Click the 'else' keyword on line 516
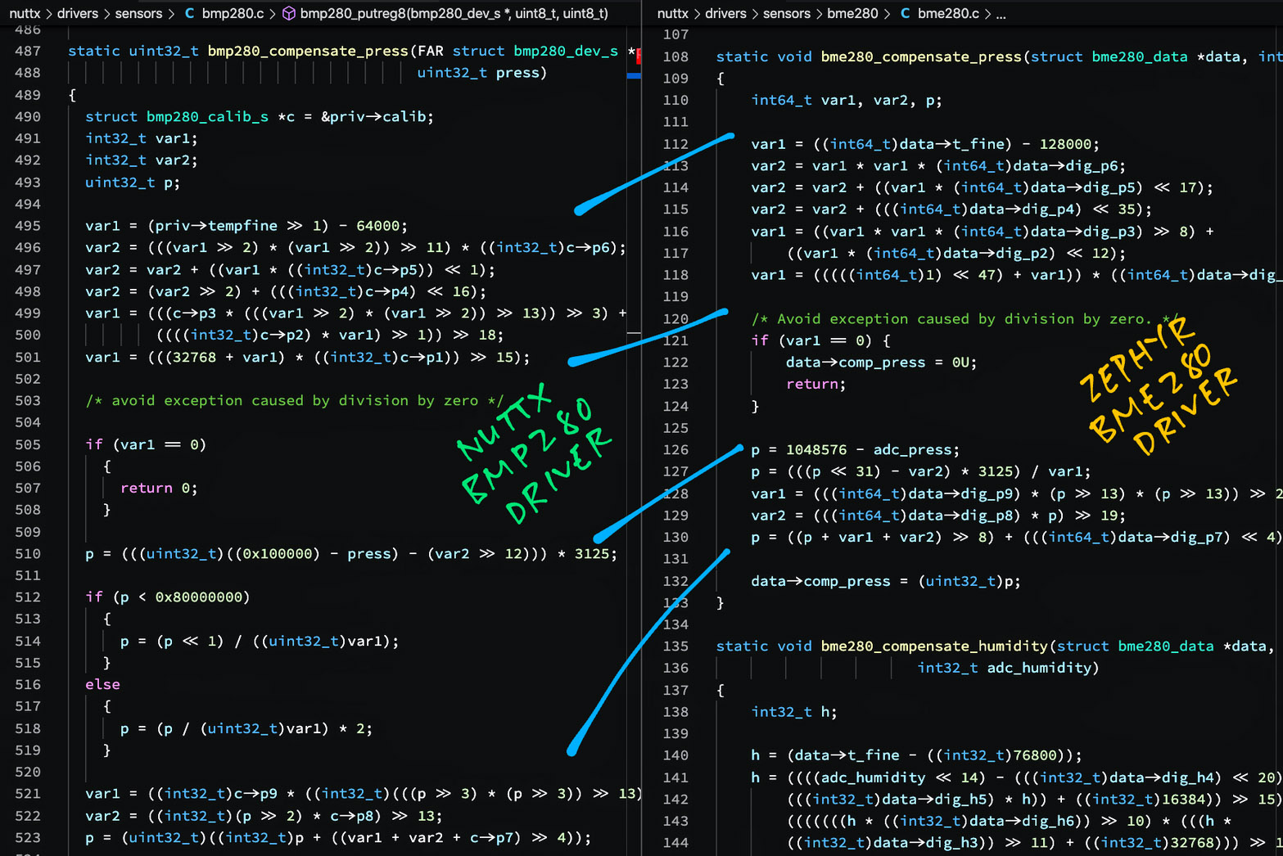Screen dimensions: 1283x856 102,685
